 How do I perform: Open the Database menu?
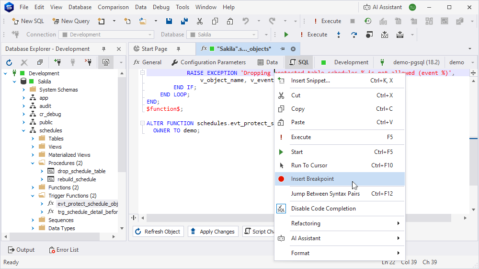pos(80,7)
